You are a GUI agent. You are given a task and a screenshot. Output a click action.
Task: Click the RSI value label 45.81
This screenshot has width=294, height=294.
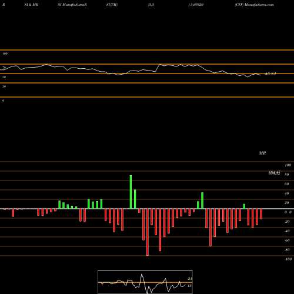pyautogui.click(x=270, y=74)
